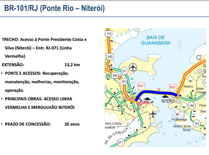Click the 101 route shield
209x155 pixels.
pyautogui.click(x=123, y=81)
